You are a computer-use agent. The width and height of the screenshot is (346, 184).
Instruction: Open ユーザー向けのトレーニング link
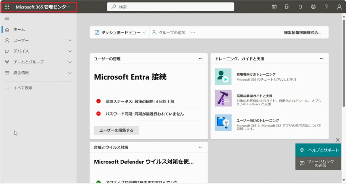257,120
